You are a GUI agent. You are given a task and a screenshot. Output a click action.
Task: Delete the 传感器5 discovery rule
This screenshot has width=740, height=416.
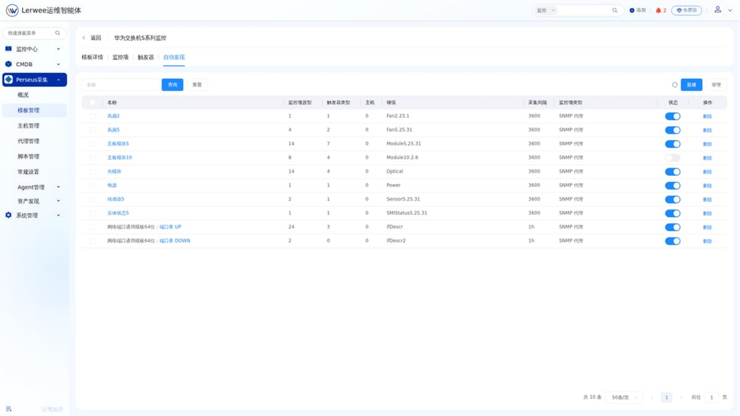pyautogui.click(x=708, y=199)
